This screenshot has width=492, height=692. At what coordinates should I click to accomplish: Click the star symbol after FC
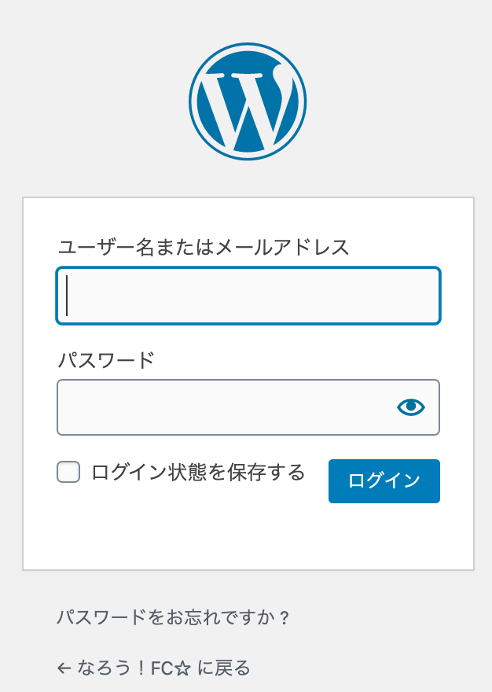[183, 668]
